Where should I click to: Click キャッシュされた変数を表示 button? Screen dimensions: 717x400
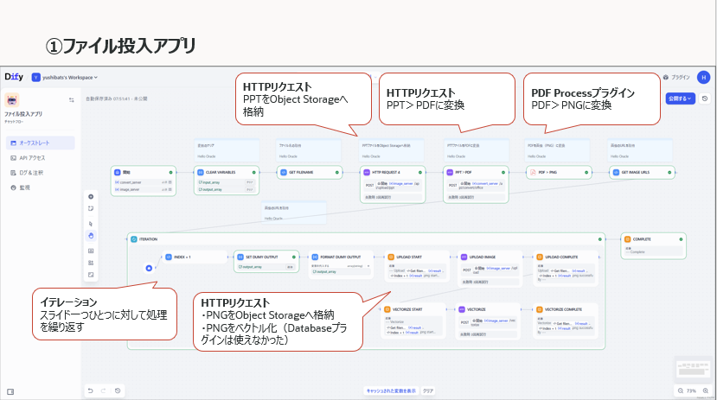click(391, 390)
